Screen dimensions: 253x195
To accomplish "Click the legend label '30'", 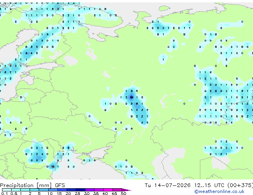I will (87, 193).
